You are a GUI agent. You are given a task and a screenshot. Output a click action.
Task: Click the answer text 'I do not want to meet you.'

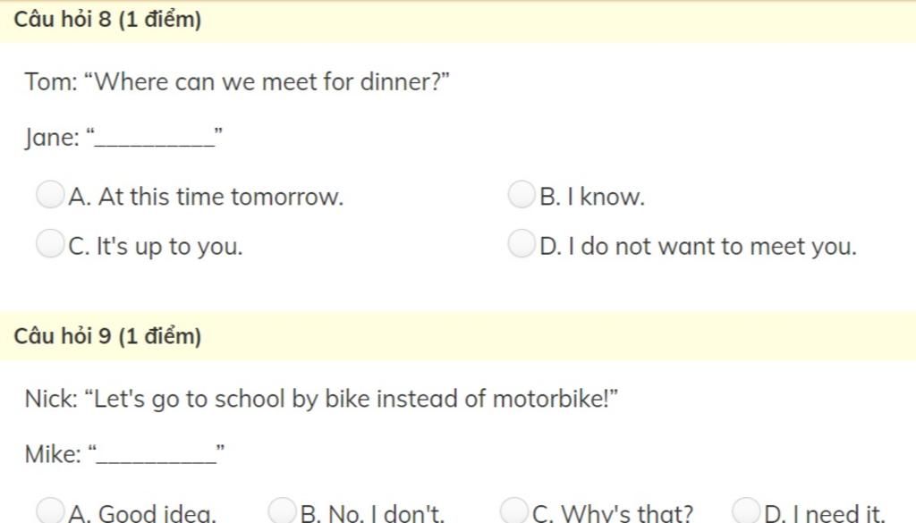(x=712, y=247)
